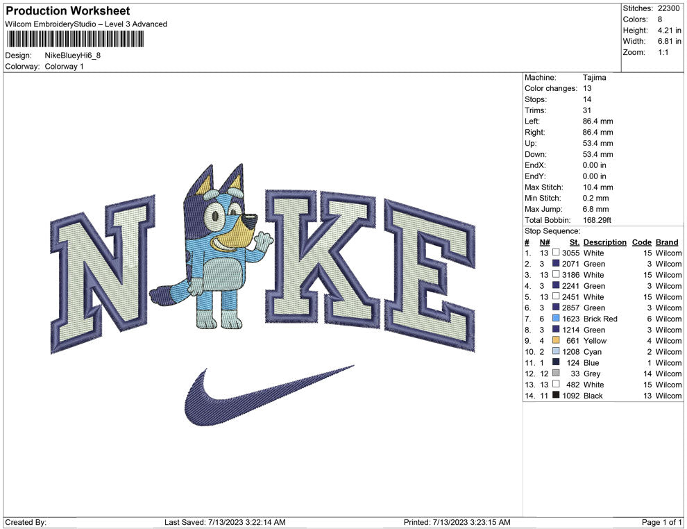Click the Total Bobbin value 168.29ft
This screenshot has height=529, width=687.
pos(597,220)
